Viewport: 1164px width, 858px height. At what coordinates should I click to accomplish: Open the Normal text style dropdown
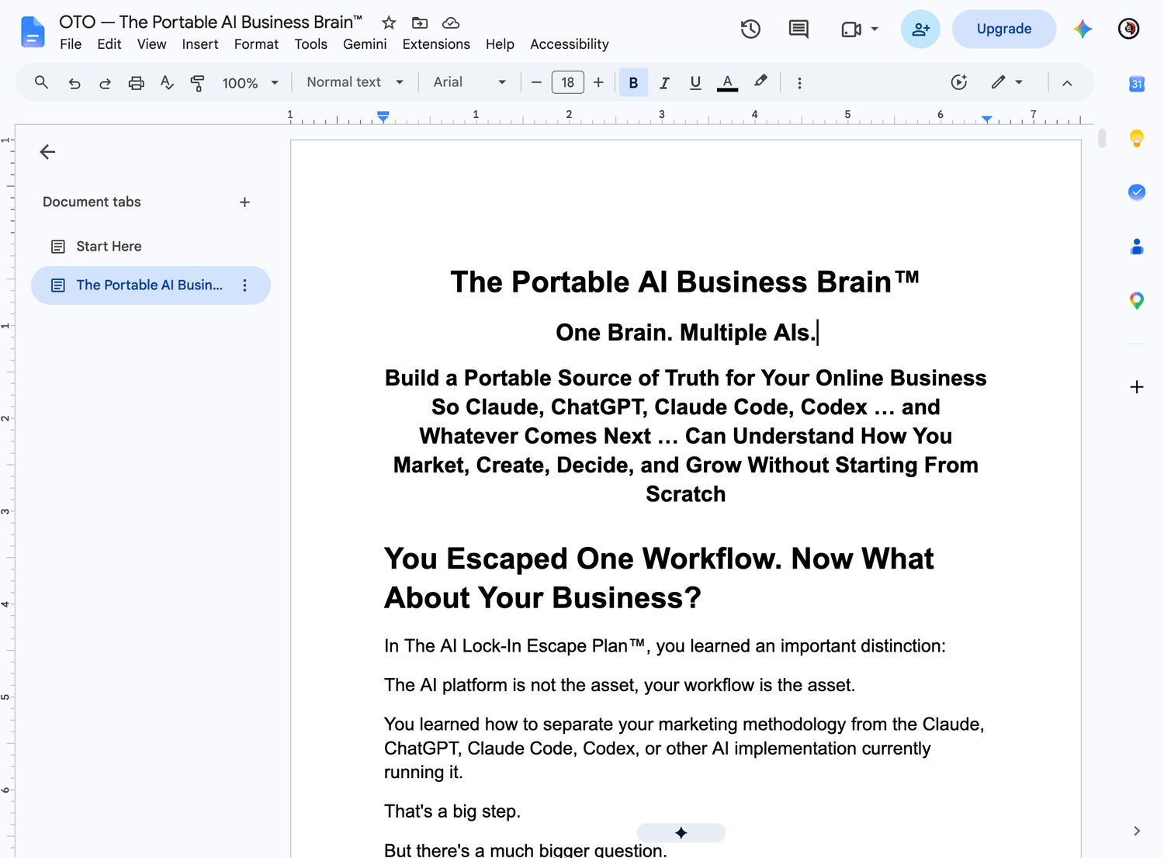click(x=355, y=82)
